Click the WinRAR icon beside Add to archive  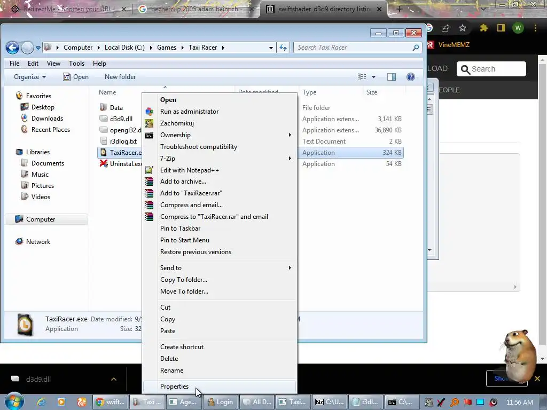tap(150, 182)
